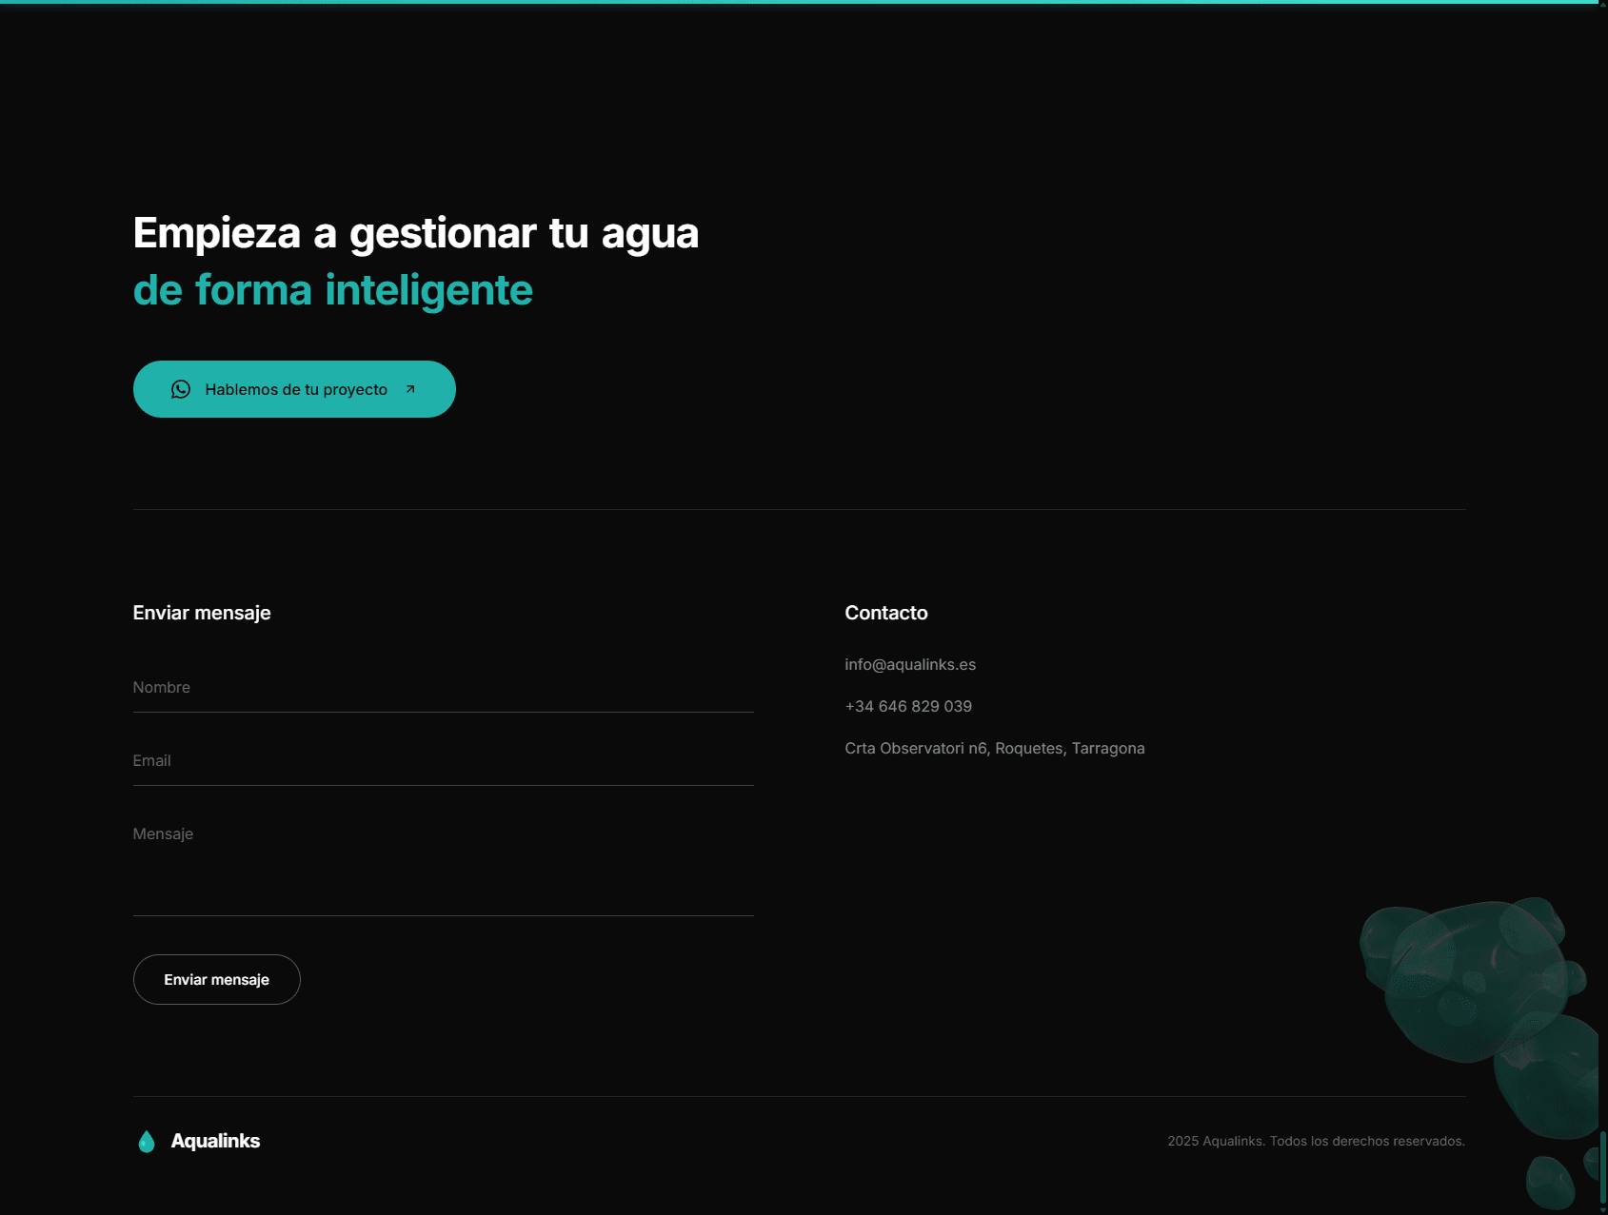The width and height of the screenshot is (1608, 1215).
Task: Click the teal scroll progress bar at top
Action: [800, 2]
